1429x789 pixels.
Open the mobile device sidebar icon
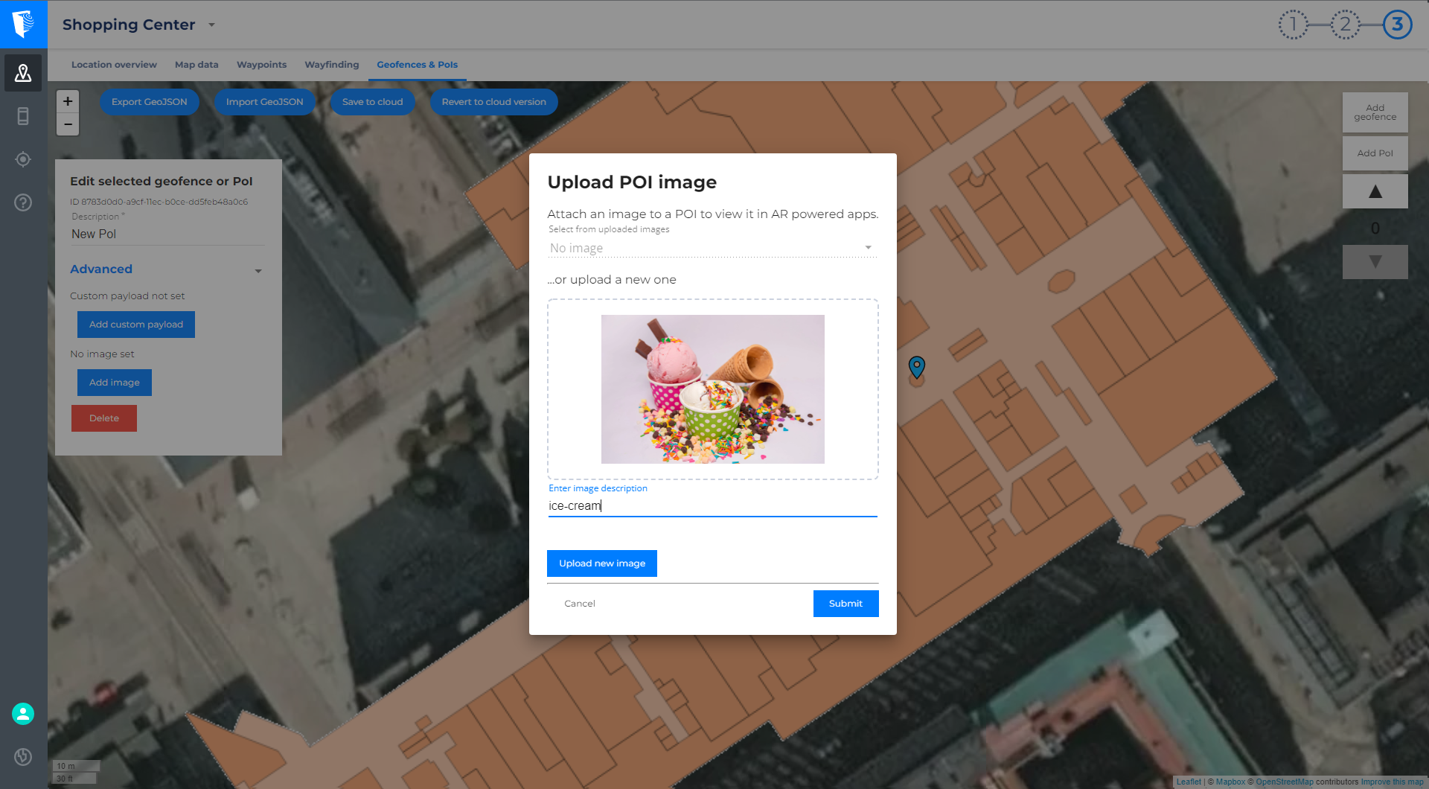23,116
